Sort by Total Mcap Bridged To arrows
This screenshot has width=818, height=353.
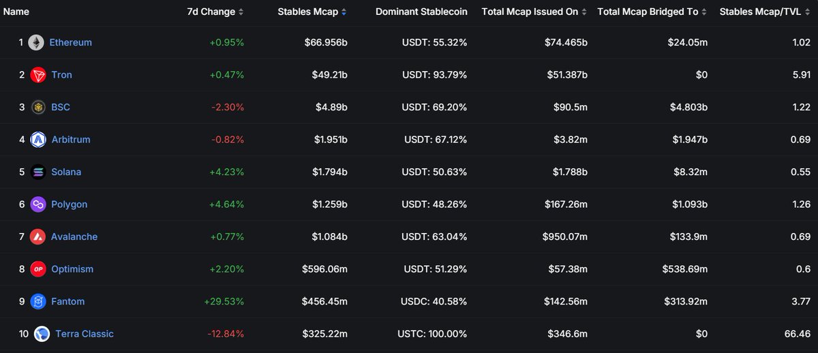click(704, 12)
